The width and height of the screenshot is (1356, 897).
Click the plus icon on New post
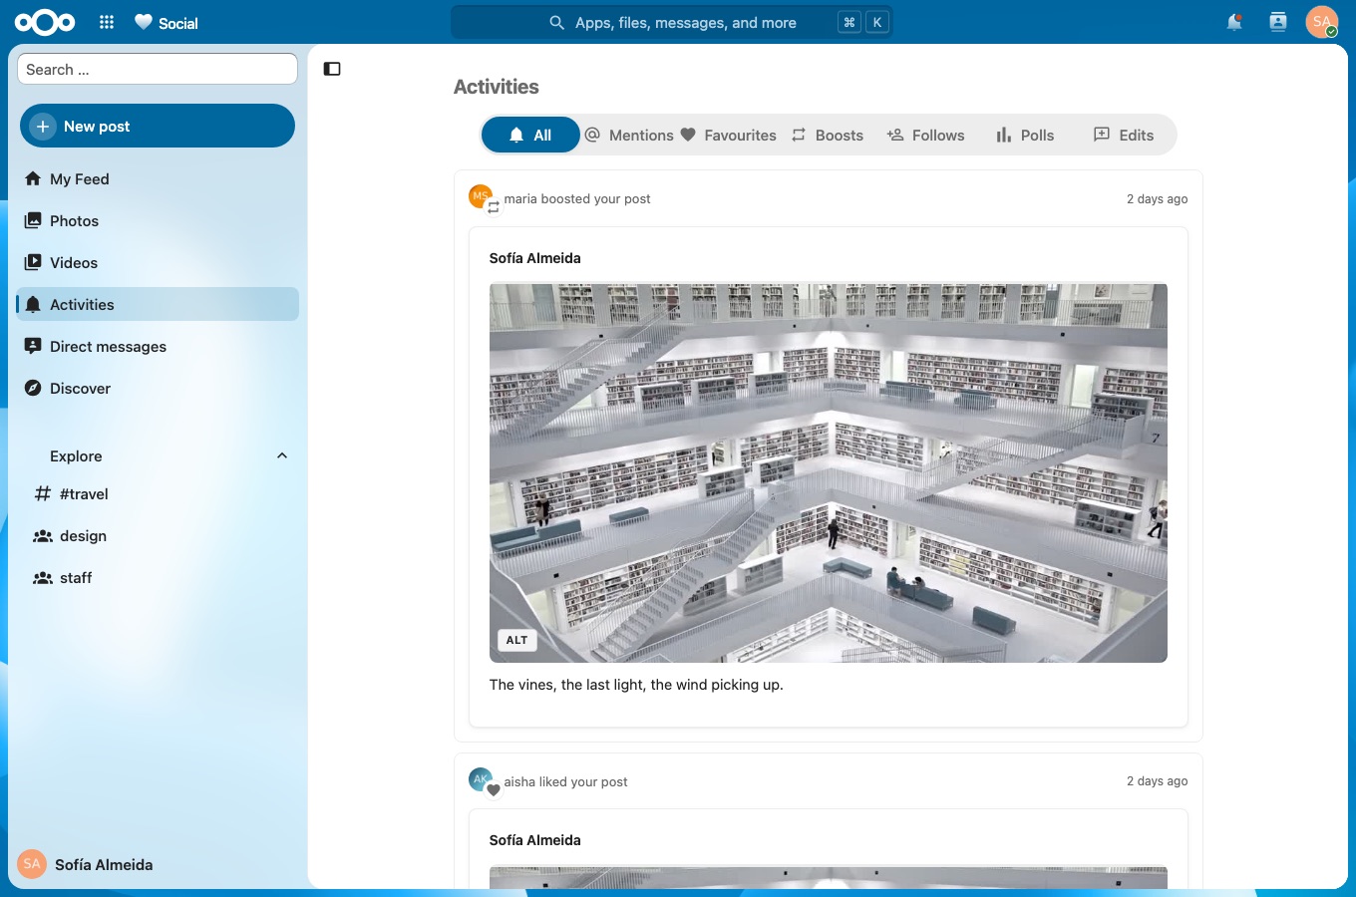pyautogui.click(x=43, y=127)
